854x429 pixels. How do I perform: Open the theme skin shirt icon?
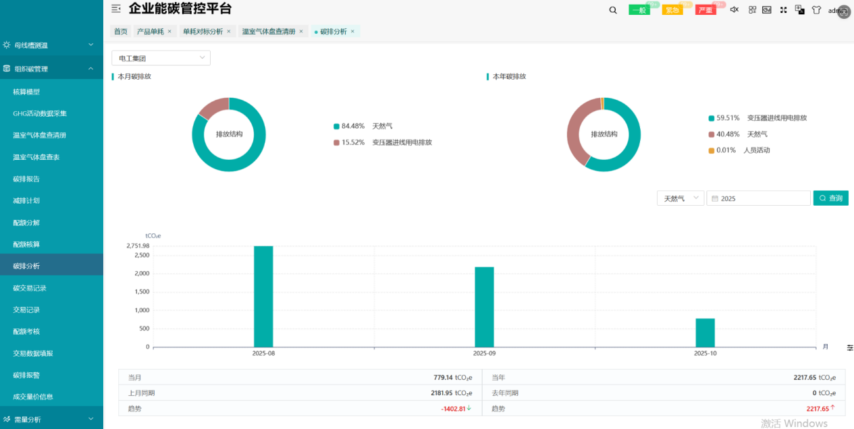[816, 10]
